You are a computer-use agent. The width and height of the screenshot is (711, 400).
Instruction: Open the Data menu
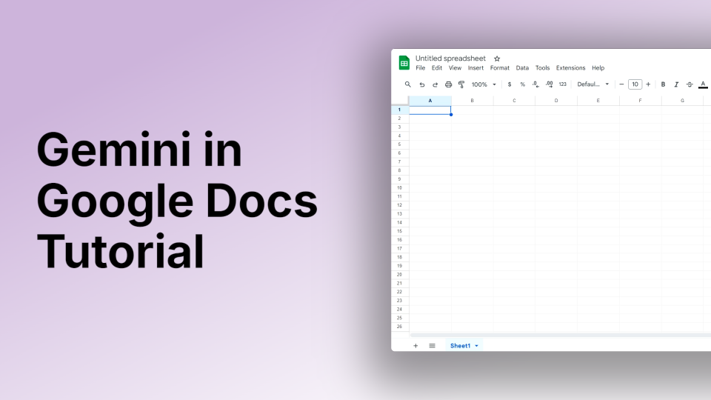522,68
